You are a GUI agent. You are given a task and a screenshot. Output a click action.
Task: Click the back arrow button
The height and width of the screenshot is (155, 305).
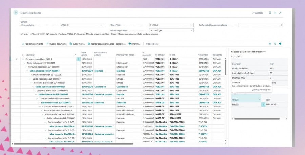[16, 13]
